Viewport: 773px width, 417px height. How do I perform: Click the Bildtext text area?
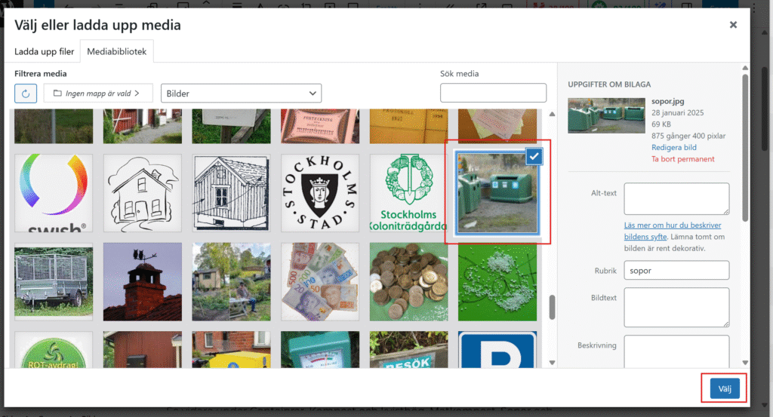coord(676,307)
